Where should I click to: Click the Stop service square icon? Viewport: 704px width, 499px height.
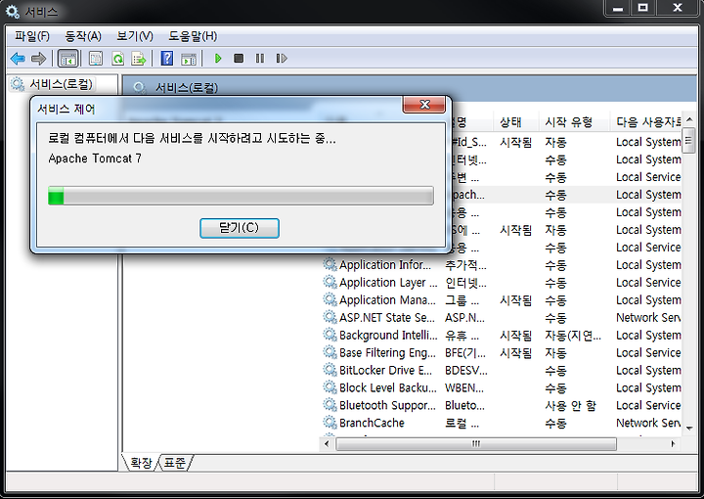pyautogui.click(x=239, y=59)
